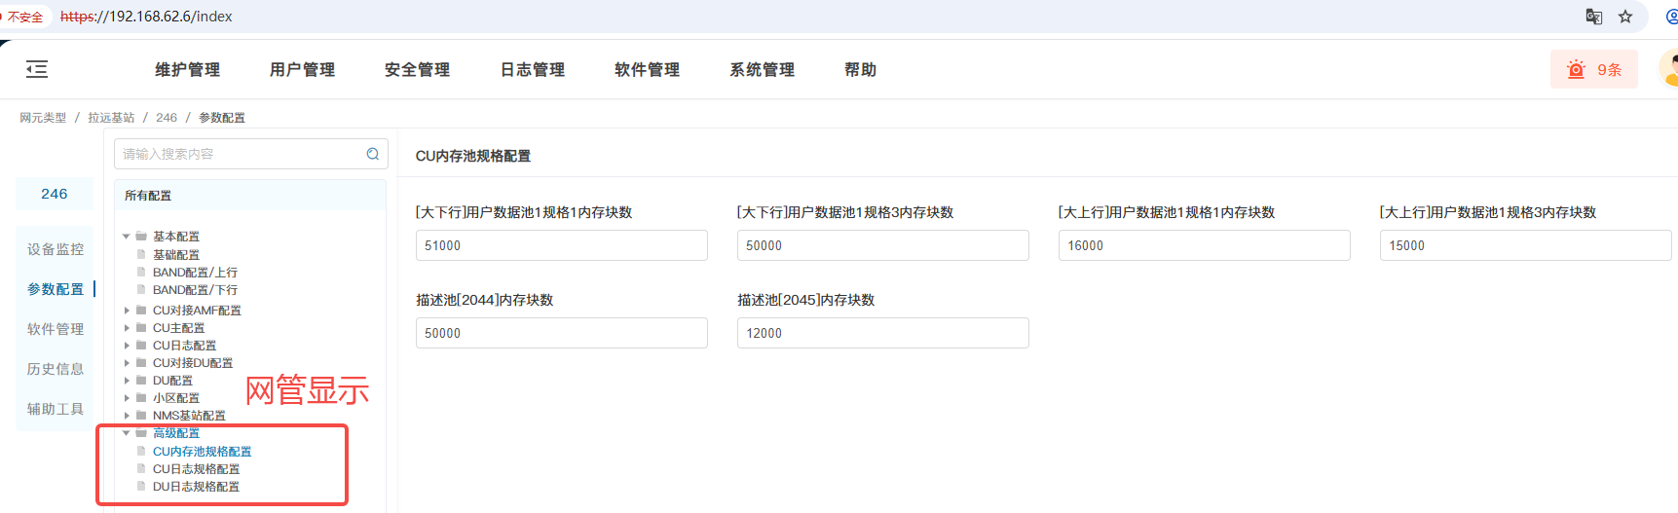This screenshot has height=513, width=1678.
Task: Edit 描述池[2044]内存块数 field
Action: point(562,333)
